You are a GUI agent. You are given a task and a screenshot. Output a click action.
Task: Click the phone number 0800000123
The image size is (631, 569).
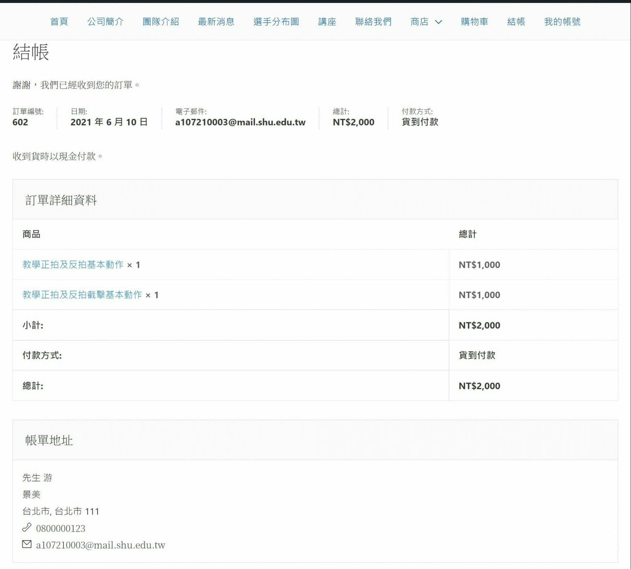coord(60,528)
